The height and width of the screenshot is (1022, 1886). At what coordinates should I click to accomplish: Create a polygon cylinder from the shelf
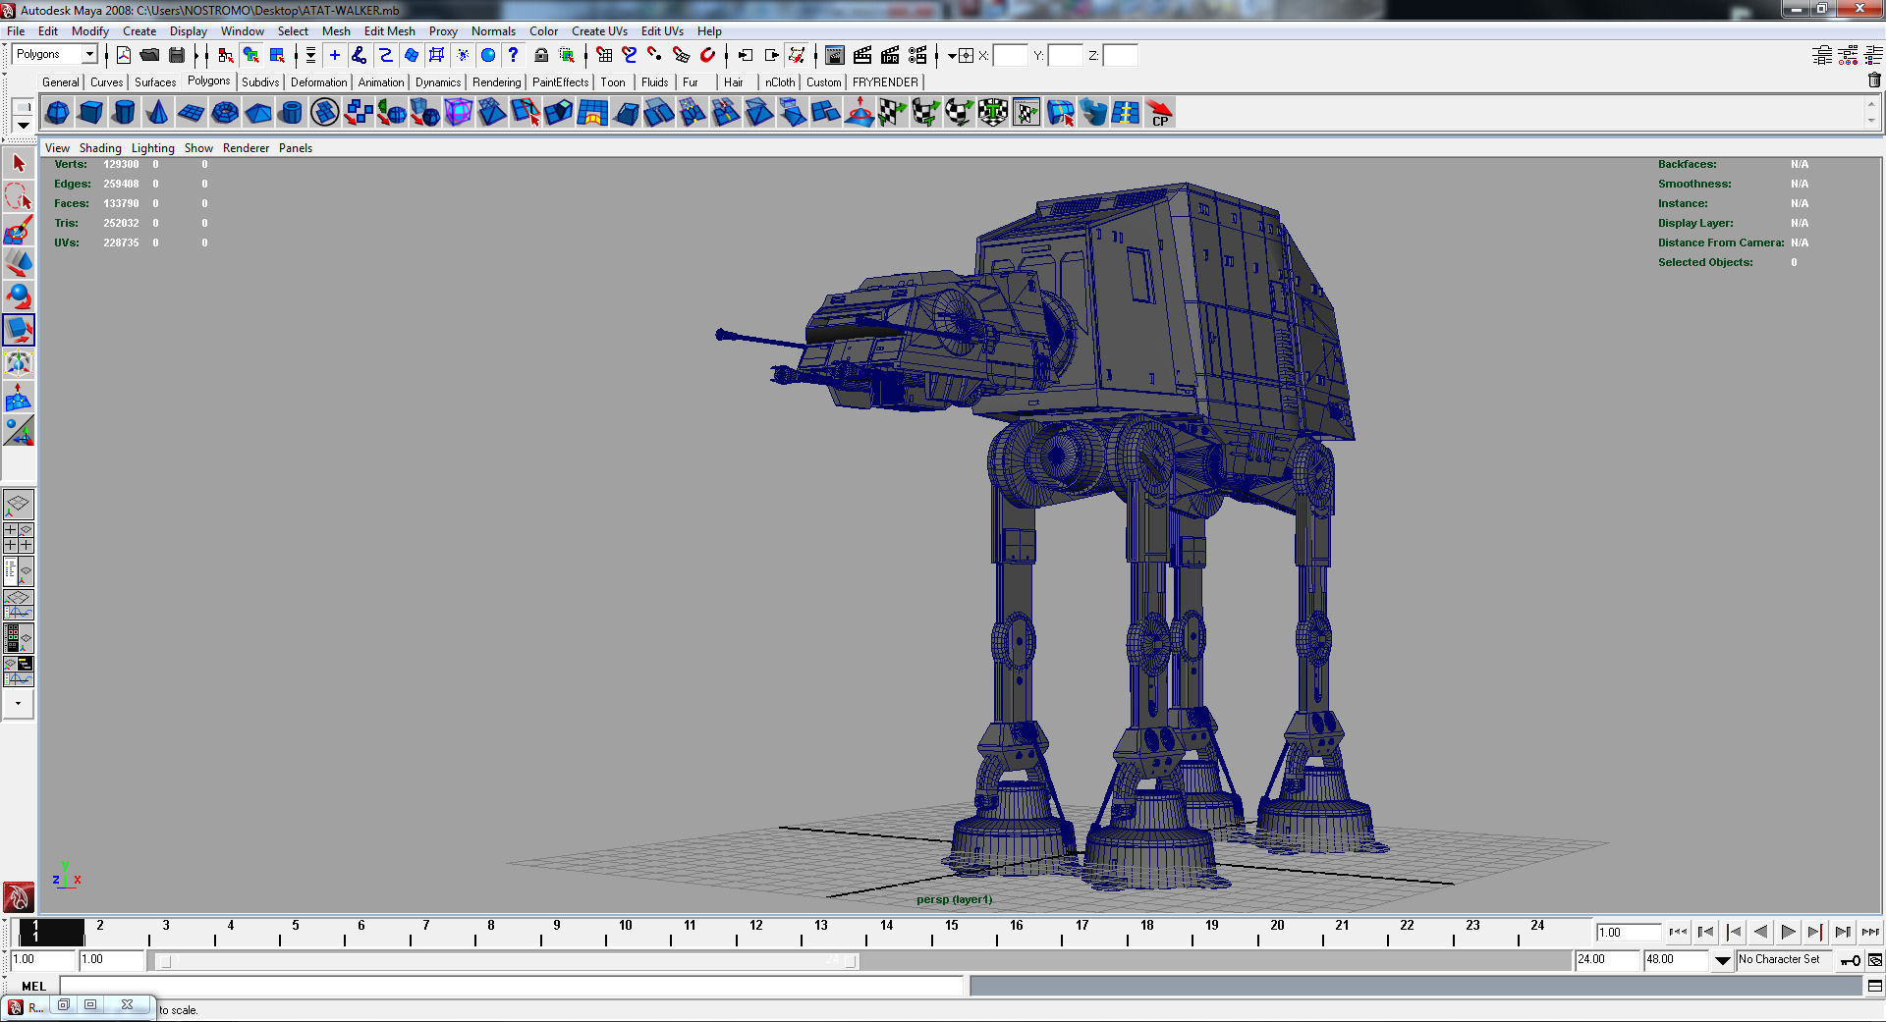(x=124, y=113)
